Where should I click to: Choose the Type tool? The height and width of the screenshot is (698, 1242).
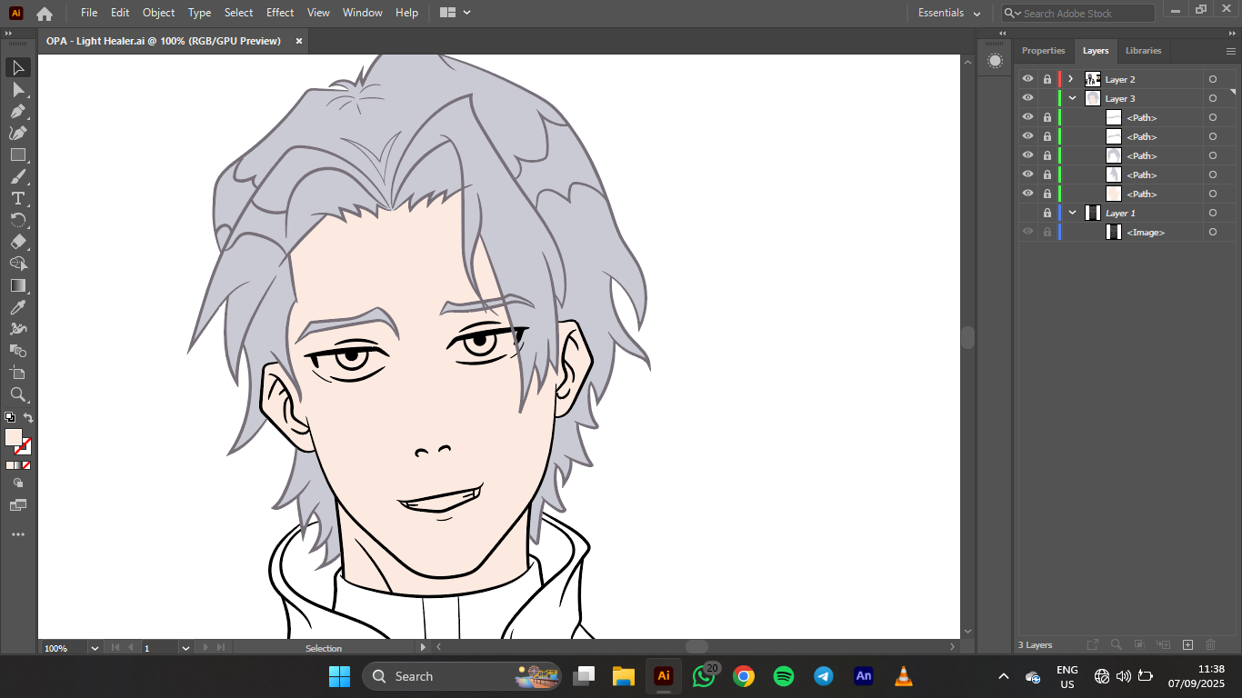coord(17,199)
